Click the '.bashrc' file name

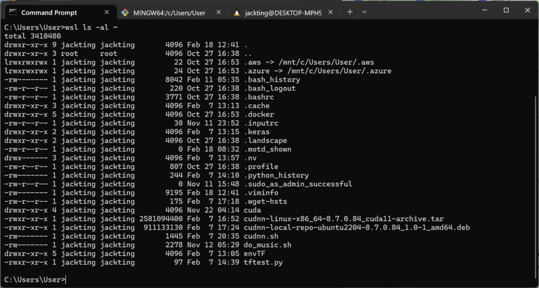coord(259,97)
